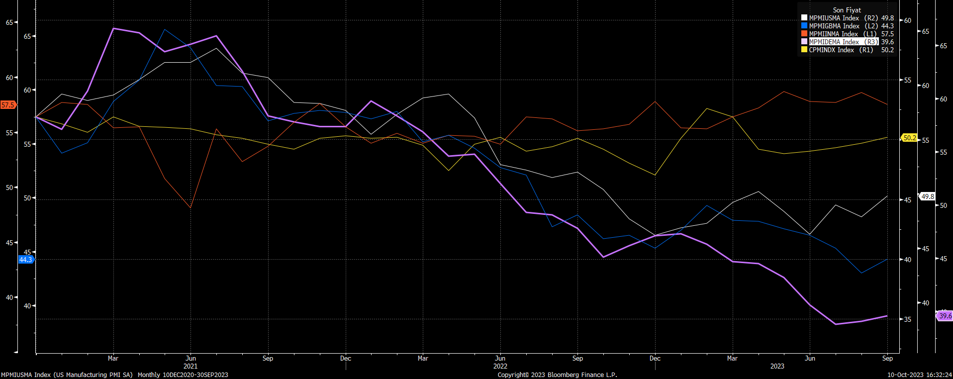
Task: Select the highlighted MPMIDEMA Index (R3) legend entry
Action: point(844,42)
